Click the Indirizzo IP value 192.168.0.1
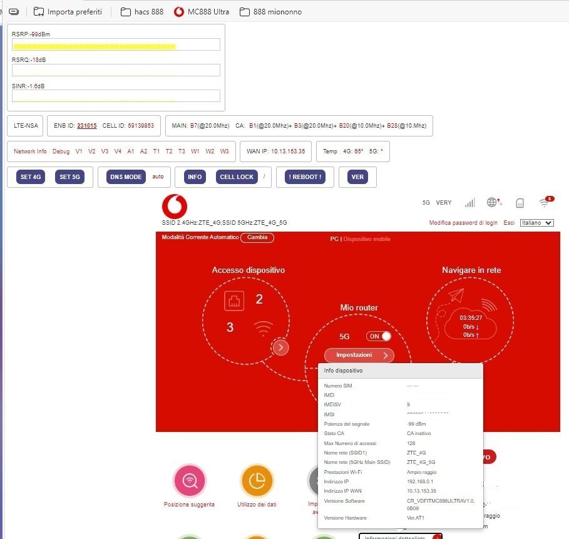Screen dimensions: 569x539 pos(420,481)
